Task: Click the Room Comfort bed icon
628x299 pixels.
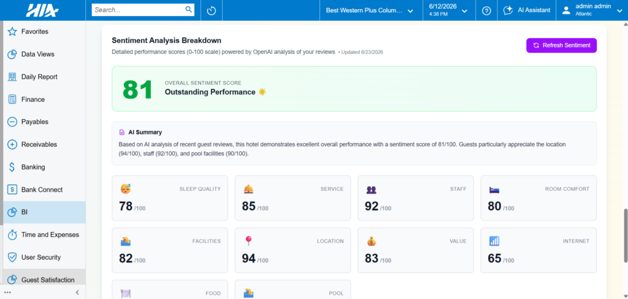Action: (x=494, y=189)
